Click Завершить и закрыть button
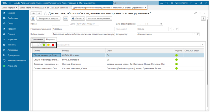The image size is (210, 112). [48, 19]
